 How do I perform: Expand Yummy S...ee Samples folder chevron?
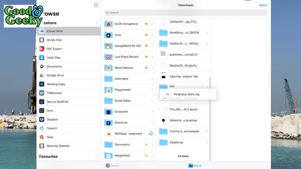pyautogui.click(x=207, y=131)
